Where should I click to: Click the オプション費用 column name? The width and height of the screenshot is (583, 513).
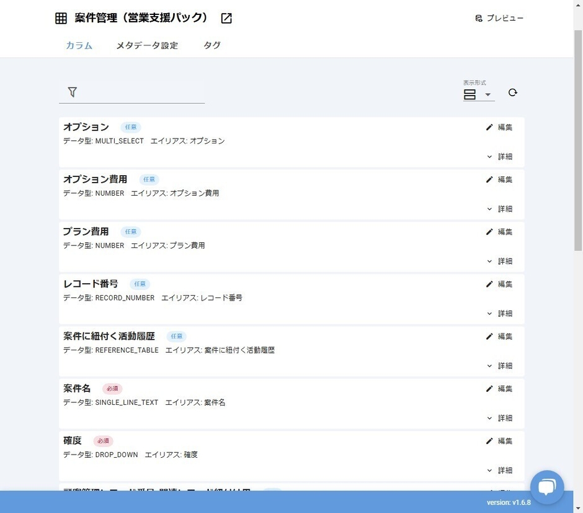pos(95,179)
